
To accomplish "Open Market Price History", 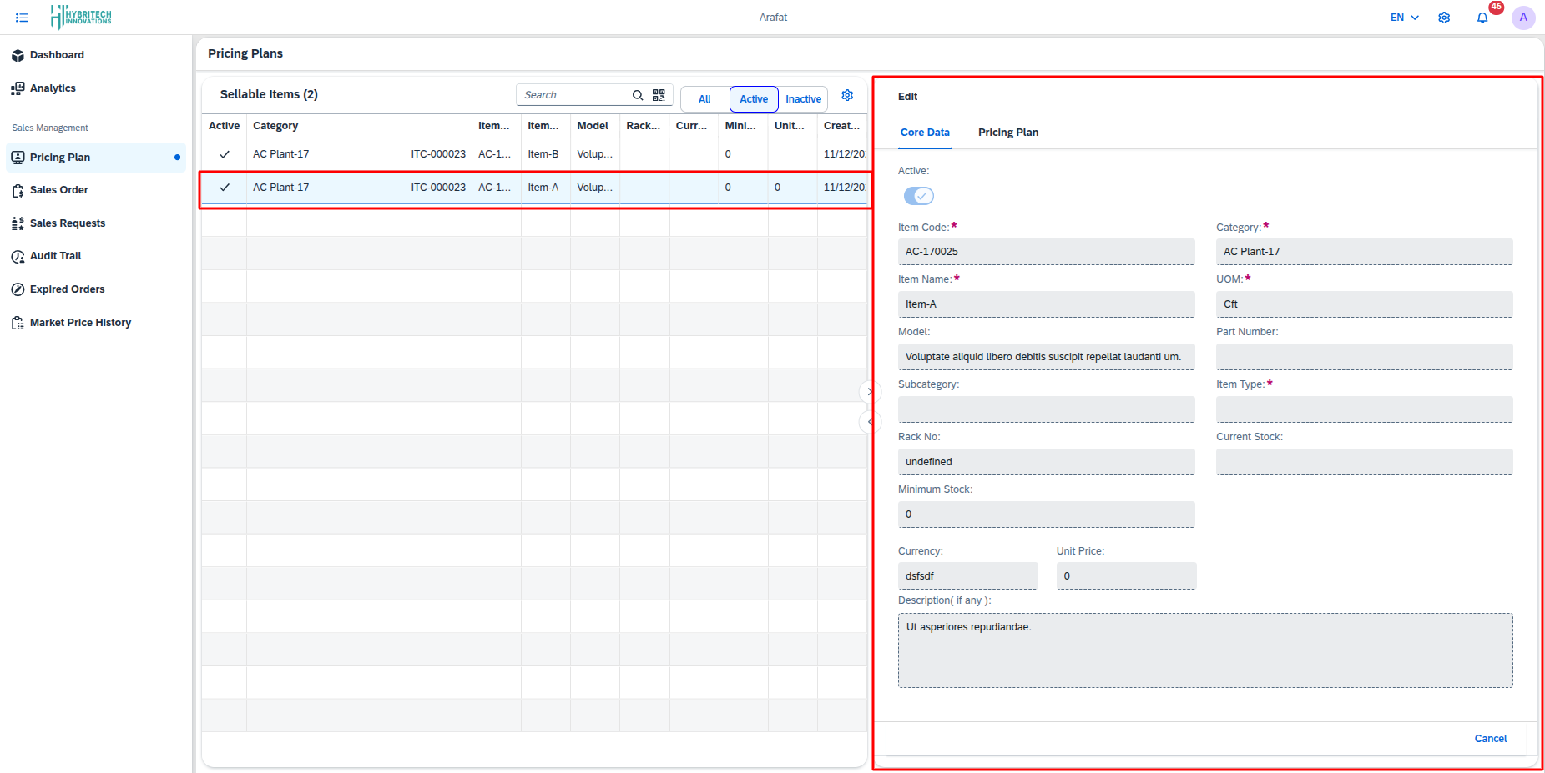I will click(x=80, y=322).
